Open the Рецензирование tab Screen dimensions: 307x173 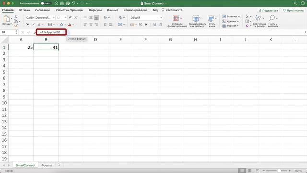point(135,10)
